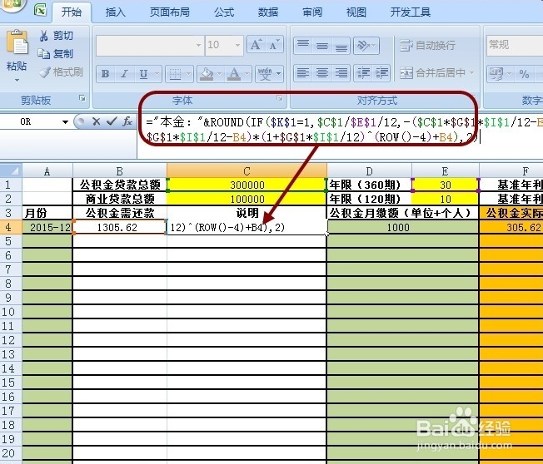Switch to the 插入 tab
Viewport: 543px width, 464px height.
click(x=115, y=12)
